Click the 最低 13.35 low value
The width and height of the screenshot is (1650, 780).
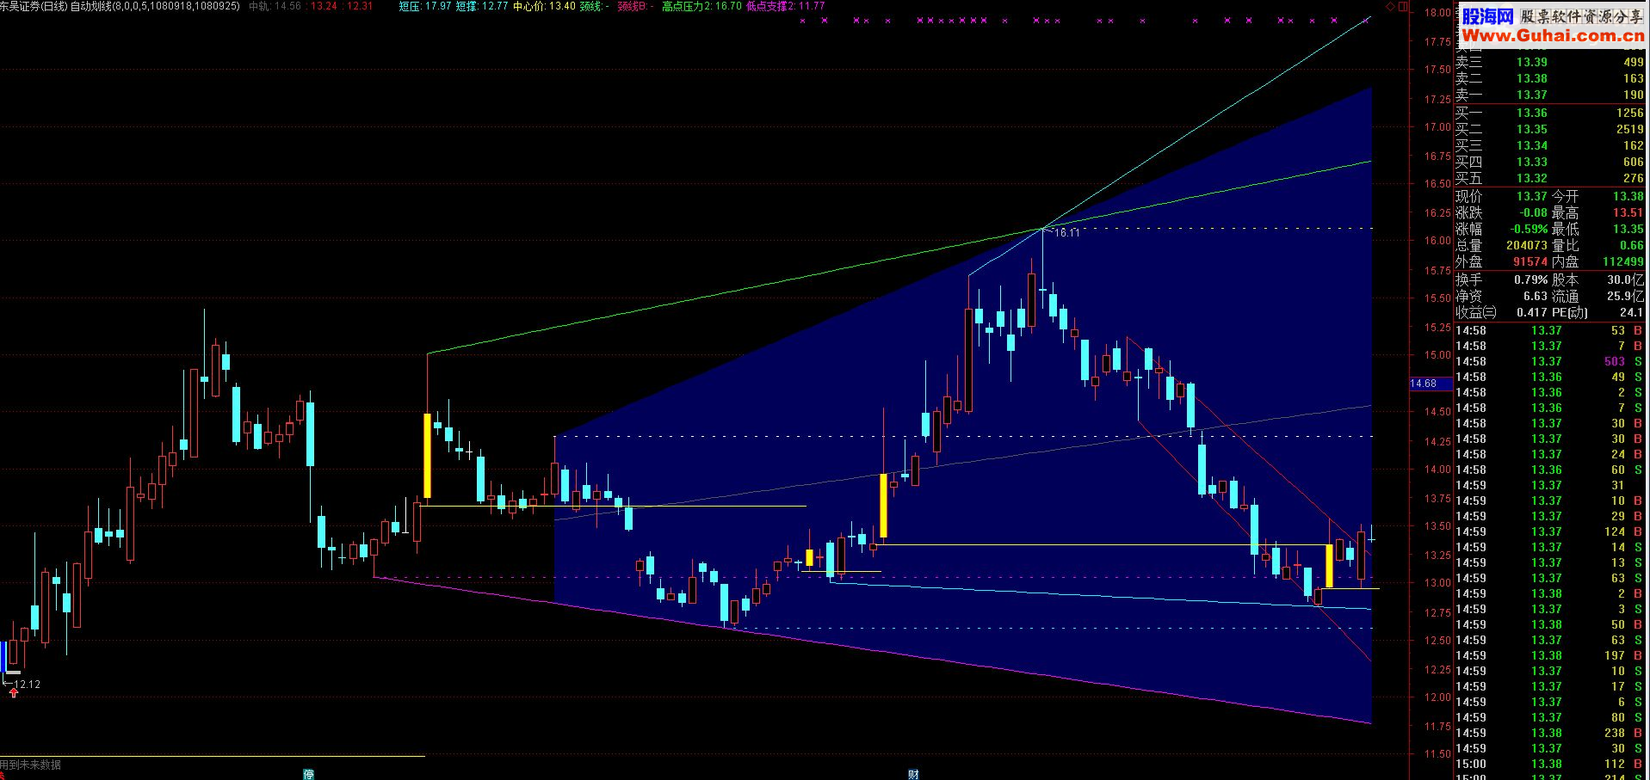tap(1628, 229)
